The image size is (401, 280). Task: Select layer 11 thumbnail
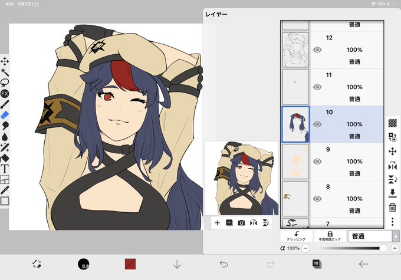click(295, 87)
